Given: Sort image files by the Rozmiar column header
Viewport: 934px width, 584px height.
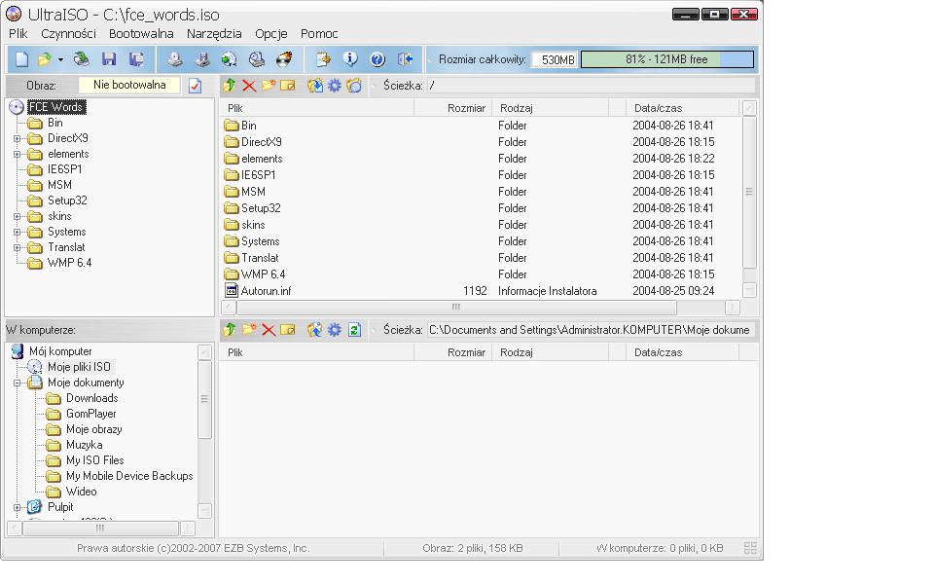Looking at the screenshot, I should click(x=452, y=108).
